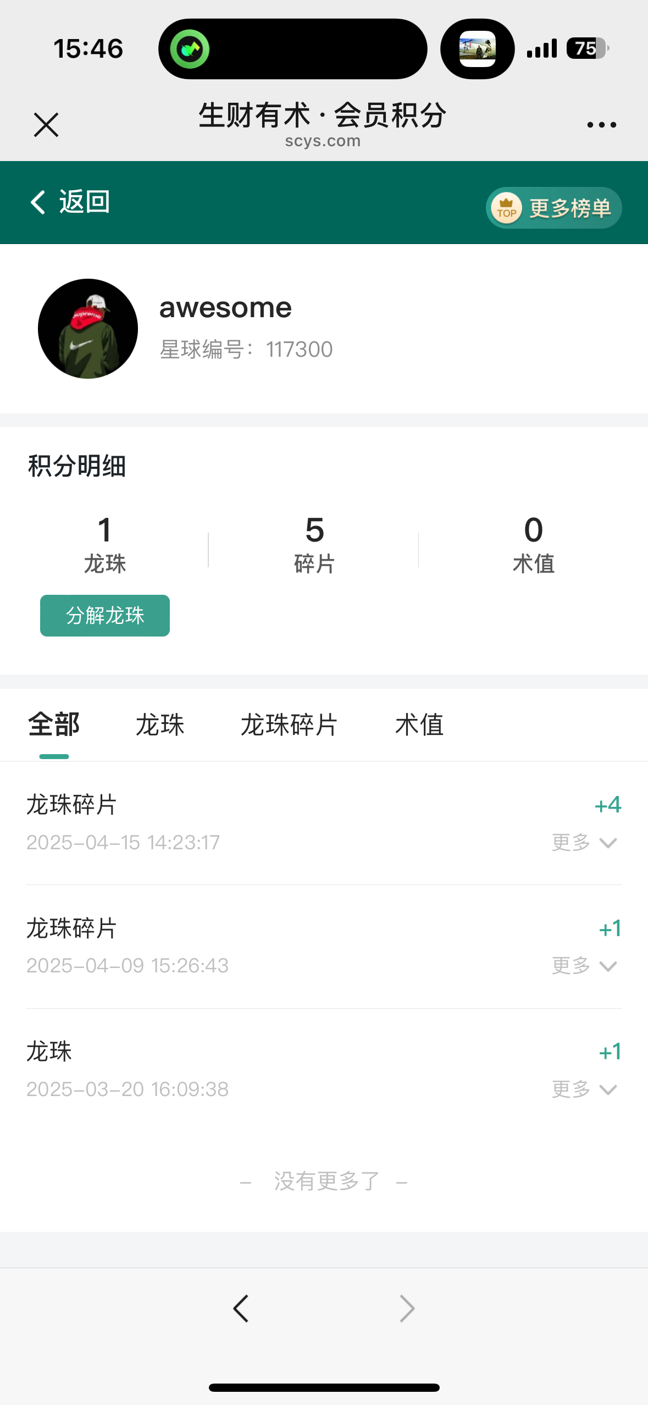Go back with the browser back arrow
648x1405 pixels.
[241, 1308]
